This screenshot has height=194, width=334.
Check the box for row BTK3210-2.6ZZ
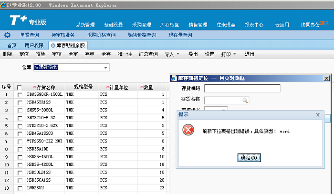point(20,126)
